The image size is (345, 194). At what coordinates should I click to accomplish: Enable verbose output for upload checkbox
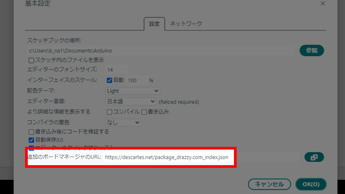[x=144, y=112]
